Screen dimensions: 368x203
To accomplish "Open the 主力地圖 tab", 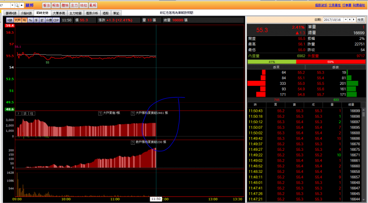I will pos(75,13).
